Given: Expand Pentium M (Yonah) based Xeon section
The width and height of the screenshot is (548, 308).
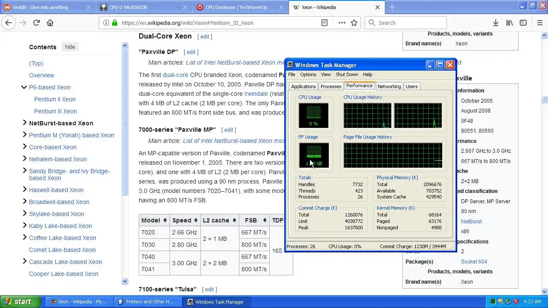Looking at the screenshot, I should point(24,135).
